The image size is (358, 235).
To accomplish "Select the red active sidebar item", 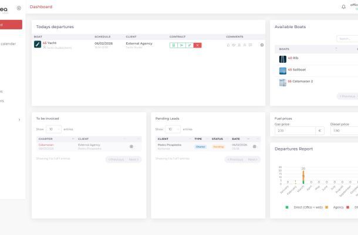I will [11, 25].
